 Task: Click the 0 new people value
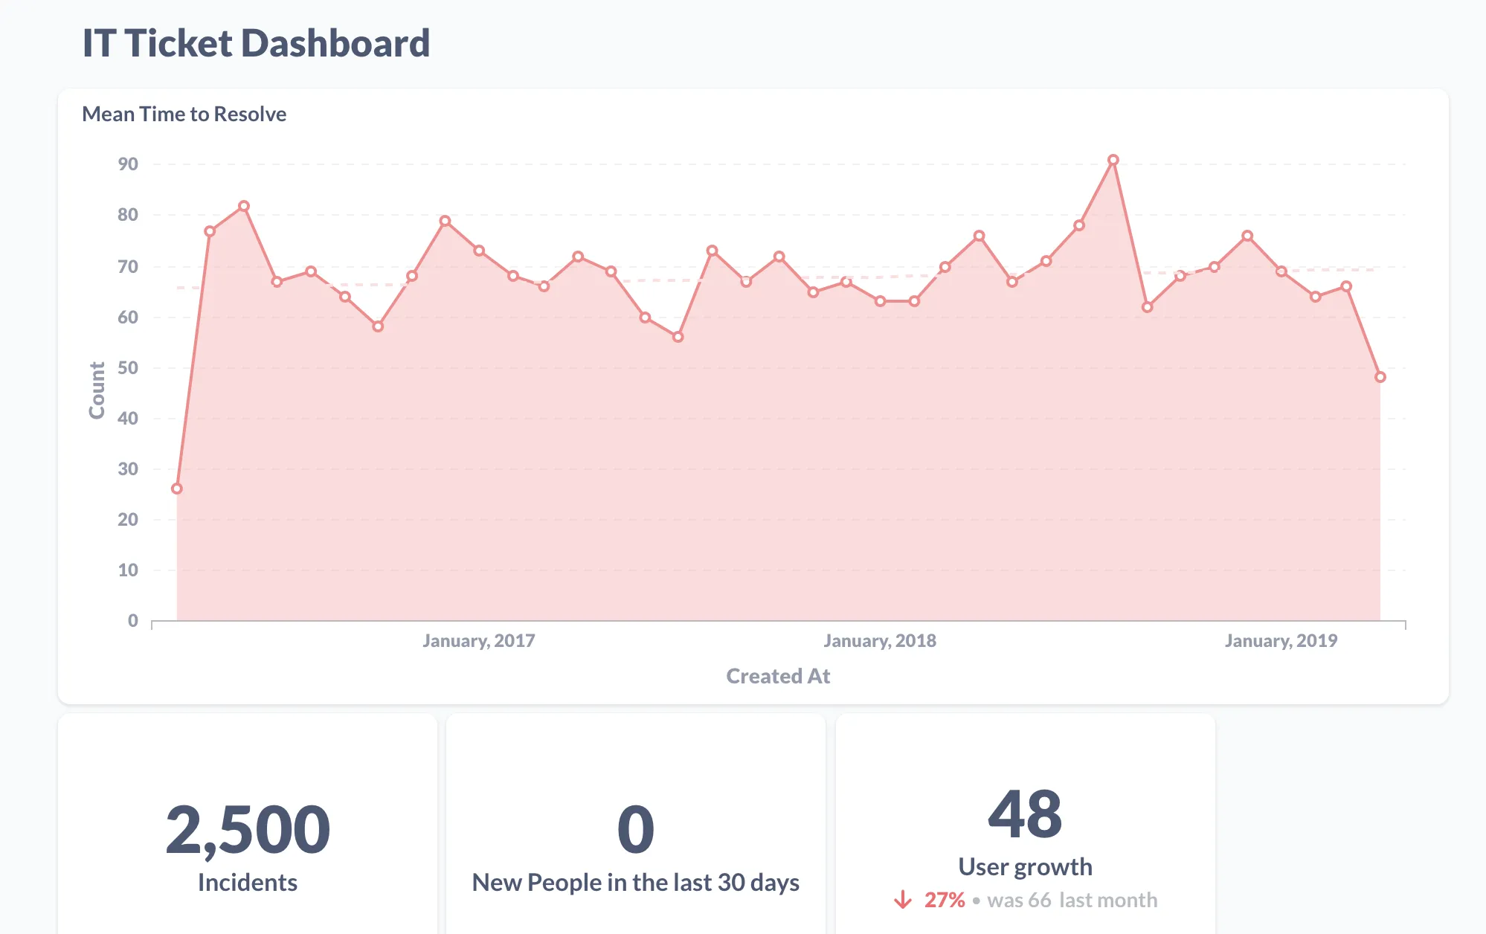[636, 829]
